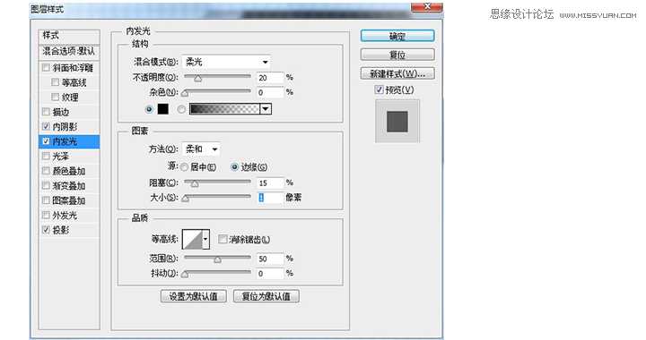
Task: Select the 斜面和浮雕 style entry label
Action: click(73, 68)
